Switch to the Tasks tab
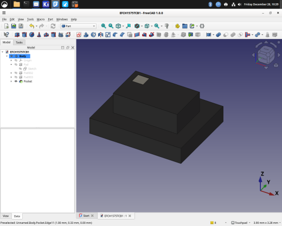This screenshot has width=282, height=226. (19, 42)
